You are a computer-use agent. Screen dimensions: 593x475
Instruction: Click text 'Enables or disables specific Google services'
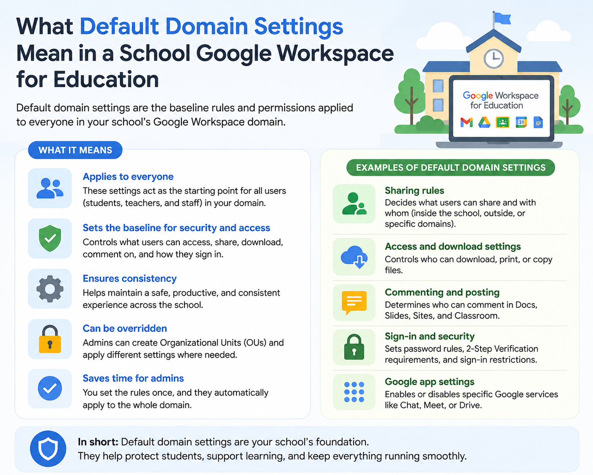point(472,394)
